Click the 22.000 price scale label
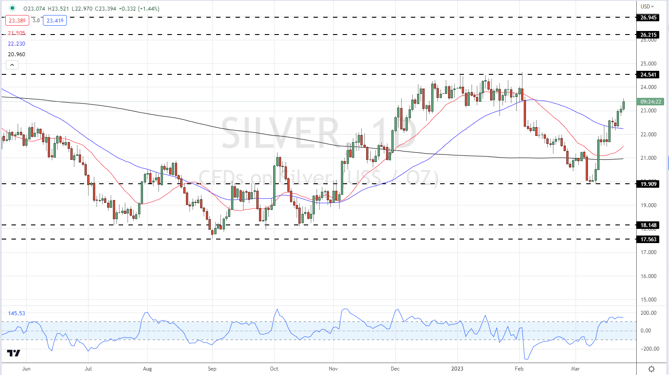This screenshot has width=669, height=375. coord(649,135)
